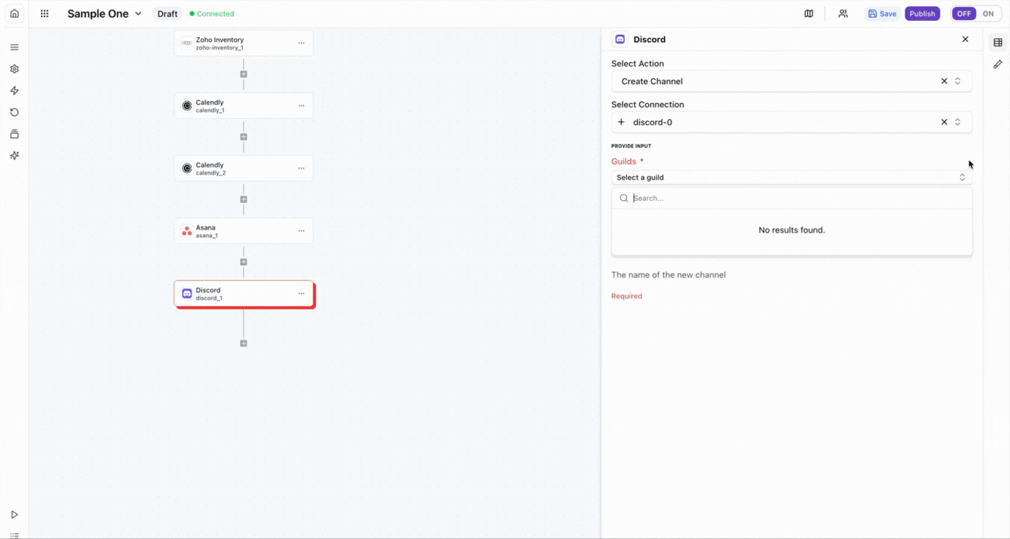Click the play icon at sidebar bottom

14,515
